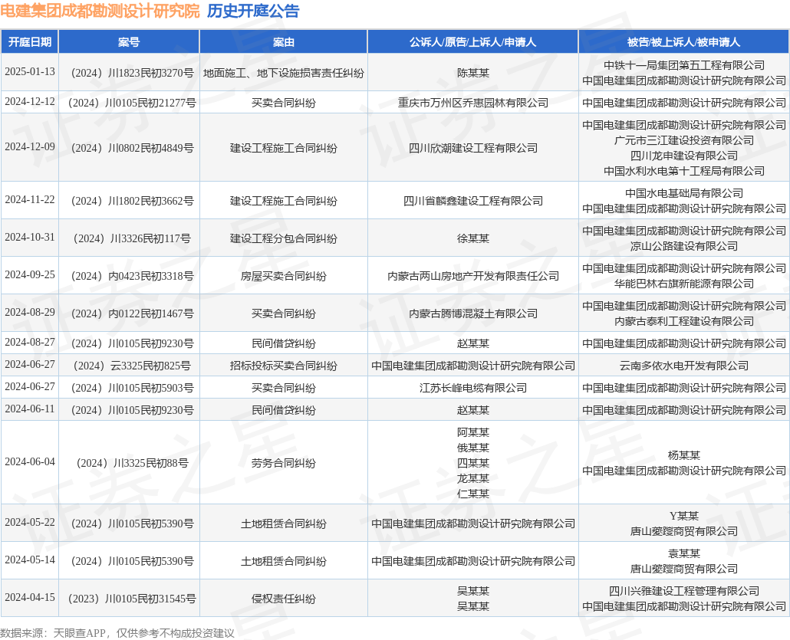790x640 pixels.
Task: Click 劳务合同纠纷 cell
Action: click(x=284, y=463)
